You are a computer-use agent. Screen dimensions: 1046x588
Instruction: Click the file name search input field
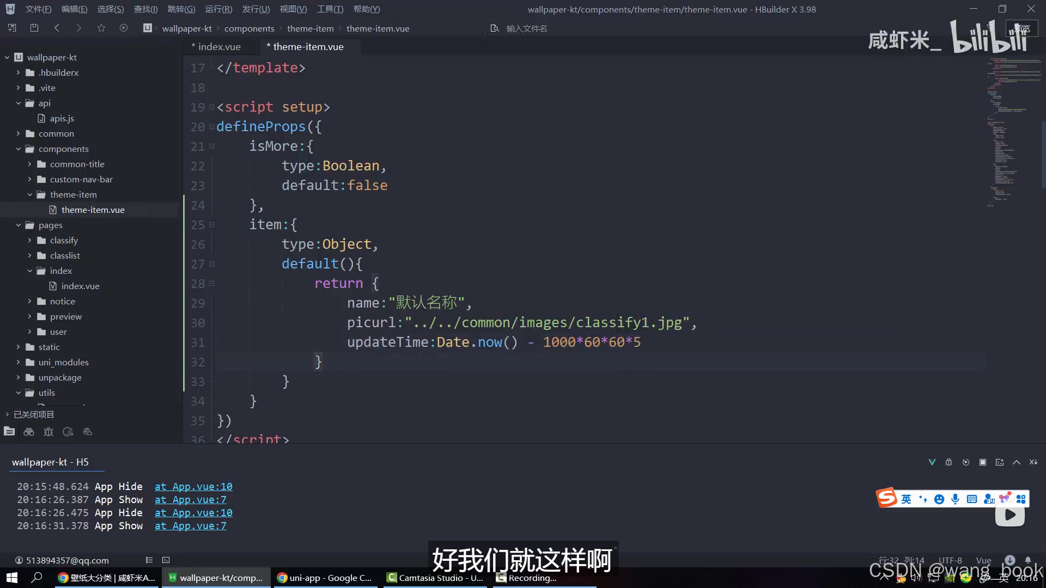[x=526, y=28]
